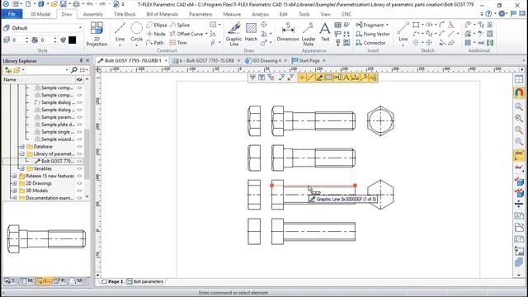This screenshot has height=297, width=528.
Task: Switch to the Assembly ribbon tab
Action: (x=93, y=14)
